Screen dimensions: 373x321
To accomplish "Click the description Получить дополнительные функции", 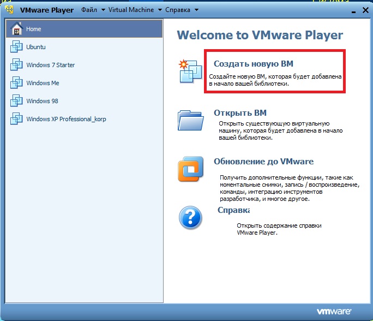I will tap(290, 188).
